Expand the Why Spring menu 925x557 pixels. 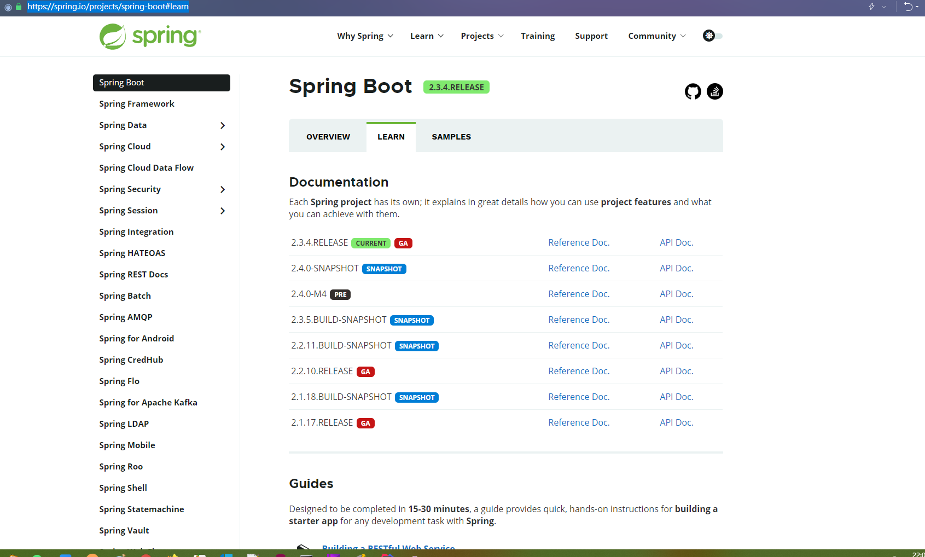tap(365, 36)
